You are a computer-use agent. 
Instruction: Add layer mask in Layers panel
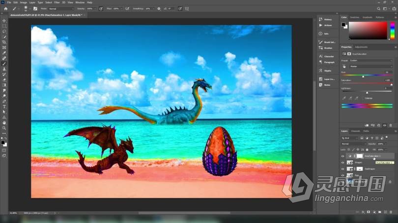369,212
